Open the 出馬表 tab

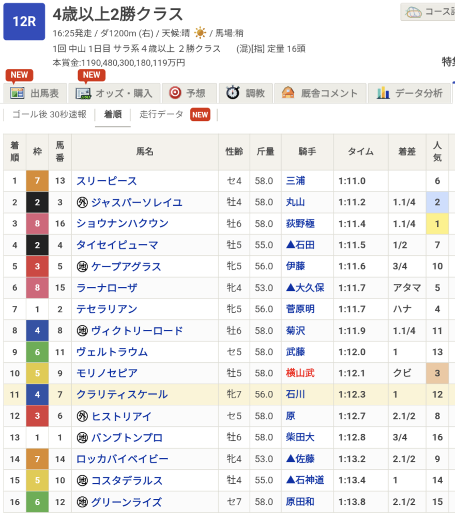click(x=35, y=93)
